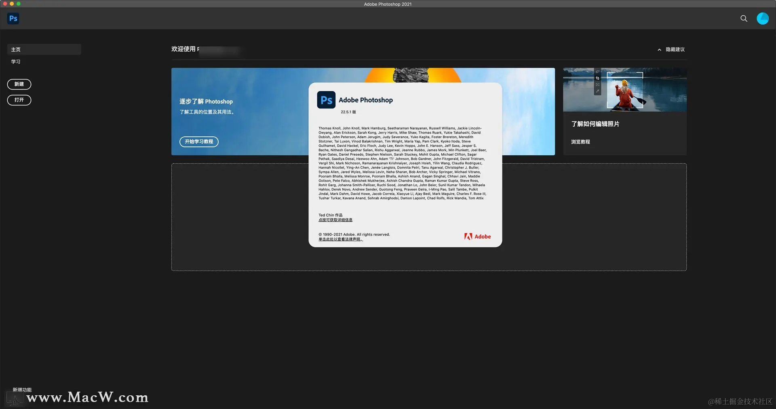Click the 22.5.1 版 version text
This screenshot has height=409, width=776.
coord(348,112)
